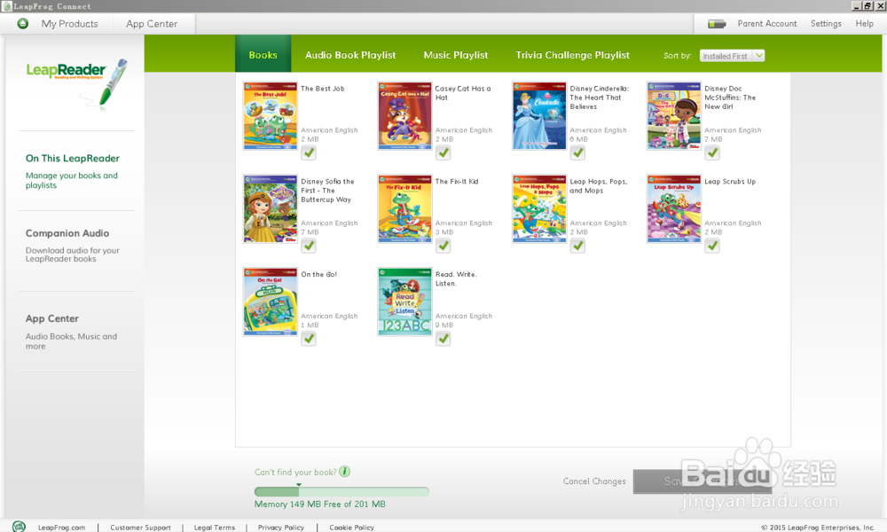Viewport: 887px width, 532px height.
Task: Open the Sort by dropdown arrow
Action: pos(758,55)
